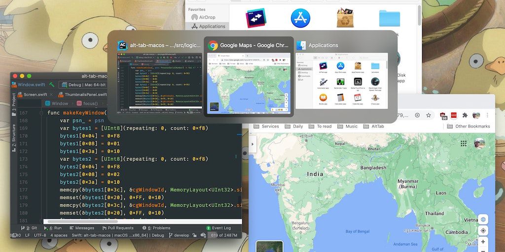Click the my location target icon on Maps
The image size is (505, 252).
click(x=483, y=231)
